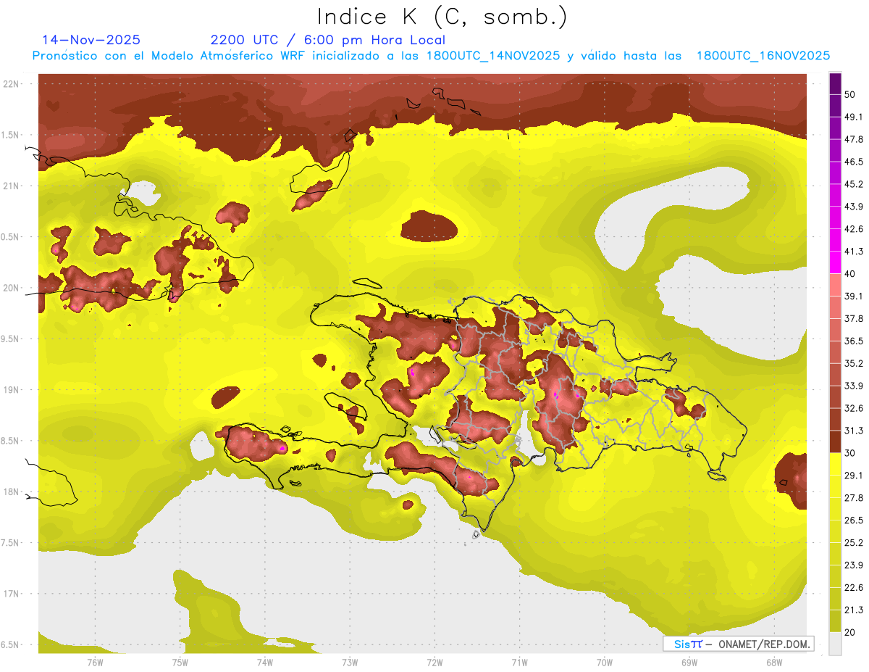Image resolution: width=869 pixels, height=672 pixels.
Task: Click the "46.5" colorbar value
Action: [x=854, y=162]
